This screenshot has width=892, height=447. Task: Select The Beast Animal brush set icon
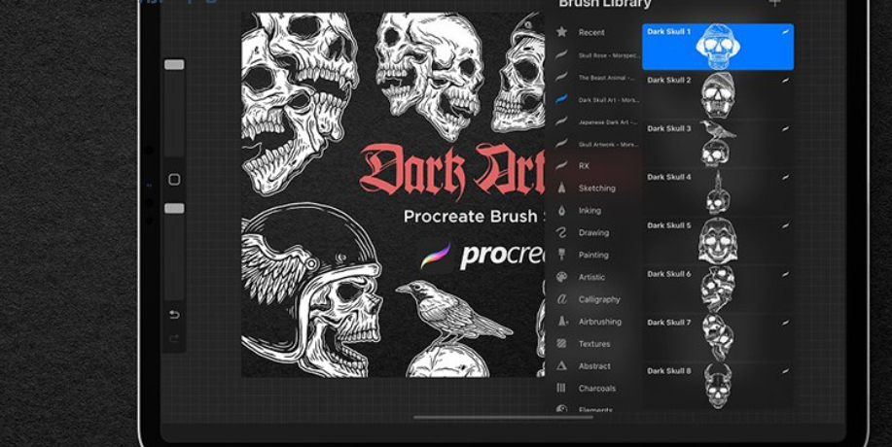(x=561, y=77)
